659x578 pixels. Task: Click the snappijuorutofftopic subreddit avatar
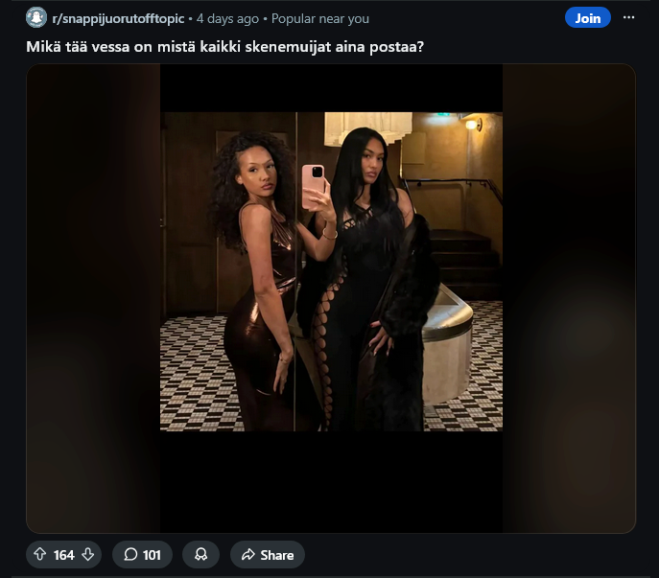click(36, 17)
